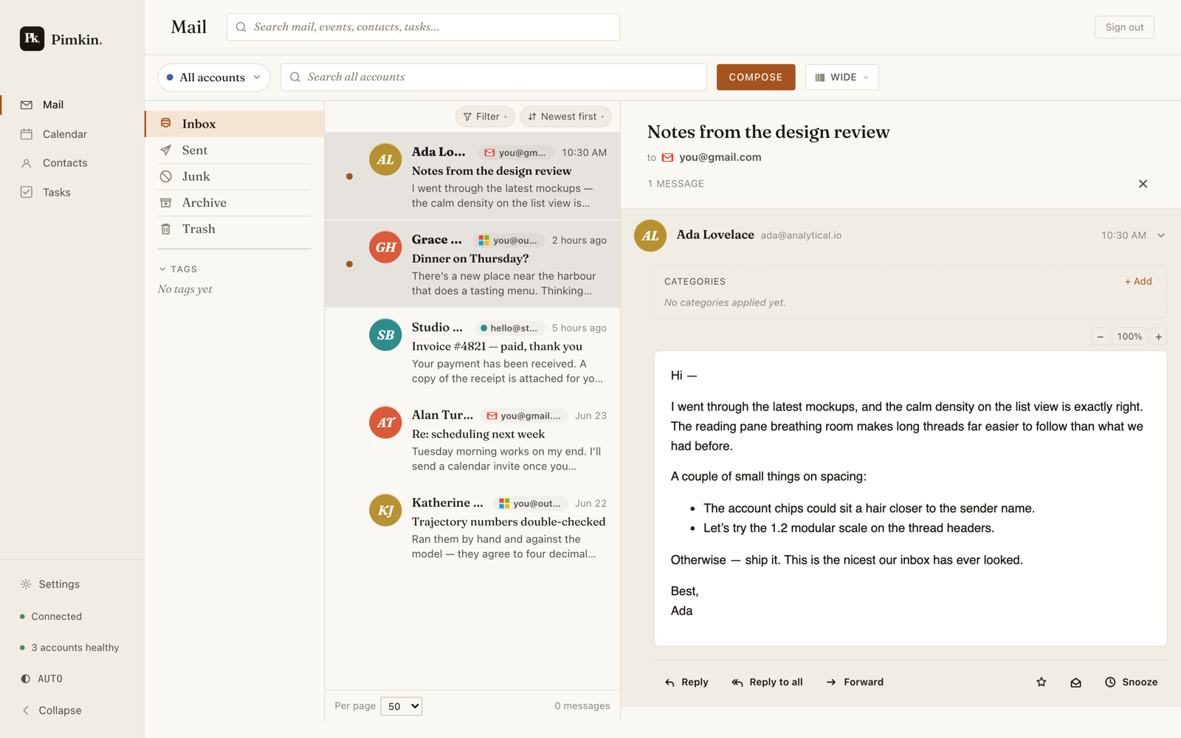Click the Reply button
1181x738 pixels.
tap(686, 683)
